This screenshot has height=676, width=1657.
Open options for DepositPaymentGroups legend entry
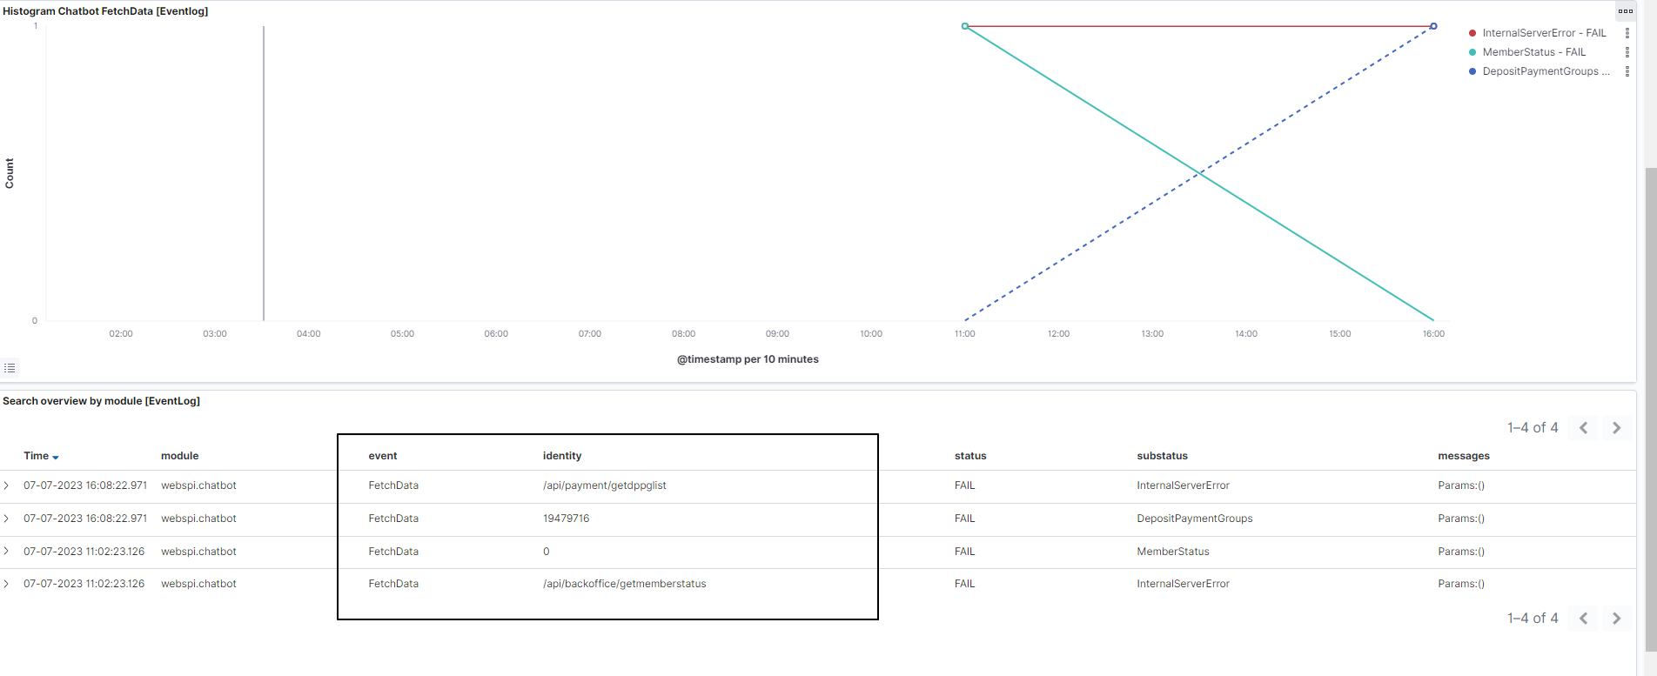point(1627,71)
